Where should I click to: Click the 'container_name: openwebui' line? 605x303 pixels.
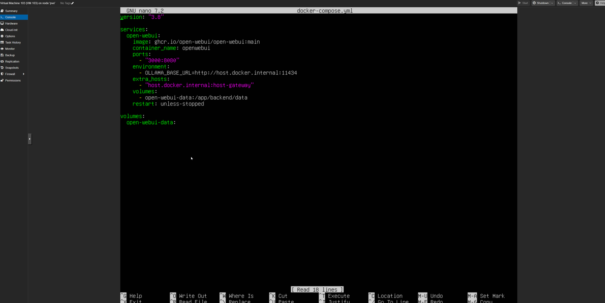[171, 48]
